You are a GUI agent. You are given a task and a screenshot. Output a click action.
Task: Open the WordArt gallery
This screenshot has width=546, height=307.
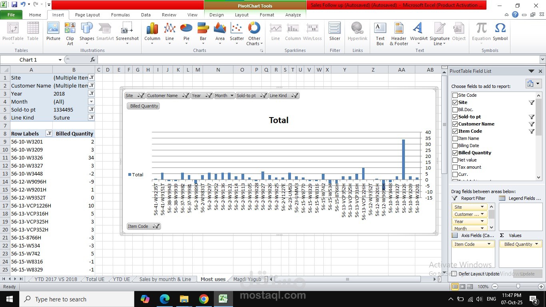click(418, 34)
